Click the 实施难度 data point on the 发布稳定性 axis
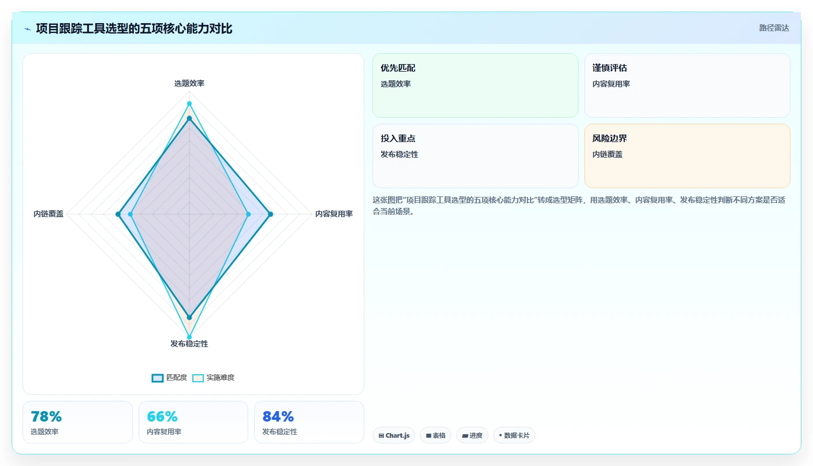813x466 pixels. (x=189, y=337)
